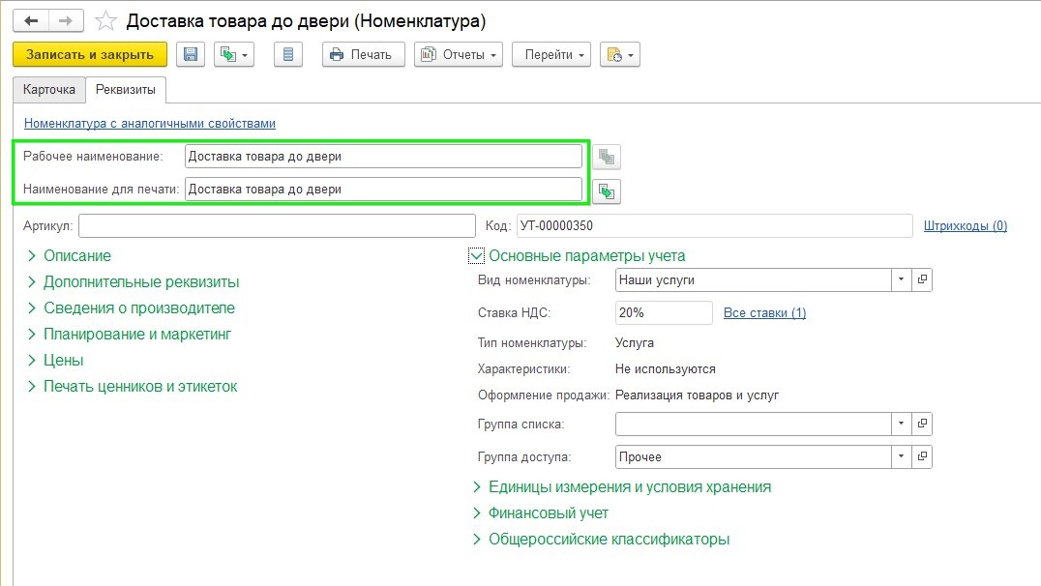
Task: Click the Наши услуги value field
Action: (754, 279)
